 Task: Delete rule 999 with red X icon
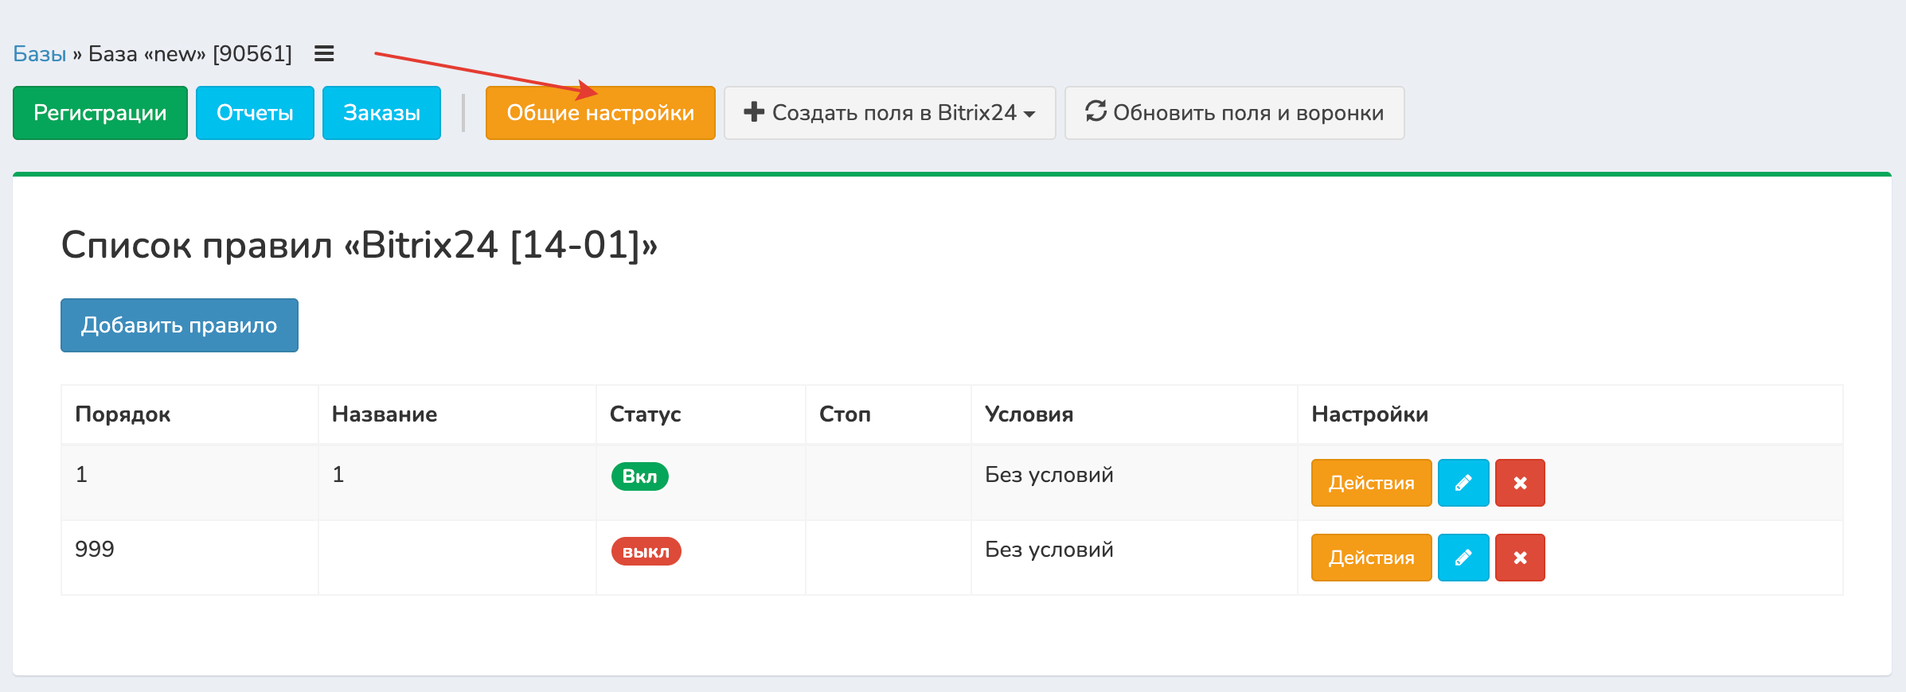(1520, 558)
